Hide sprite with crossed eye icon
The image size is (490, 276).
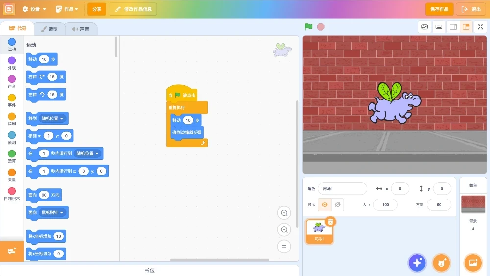(338, 205)
